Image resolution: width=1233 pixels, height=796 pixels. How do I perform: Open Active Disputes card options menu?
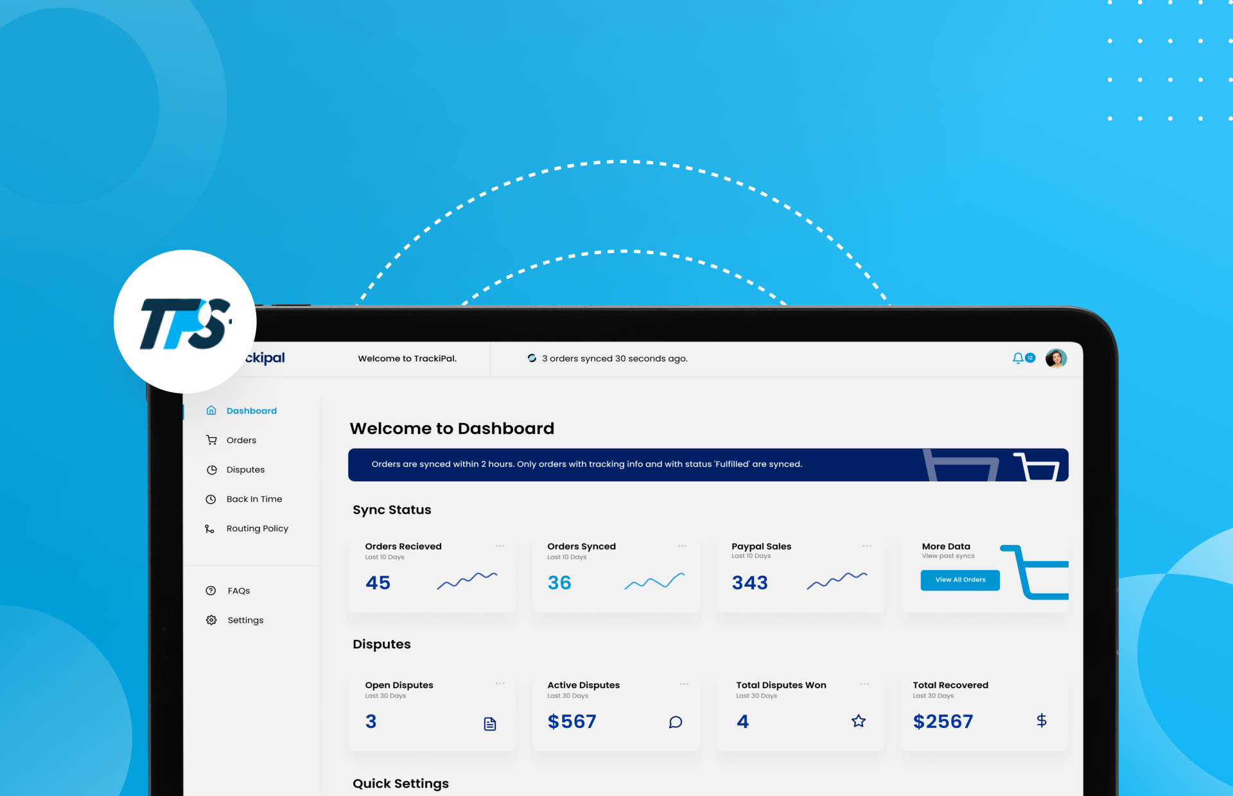(685, 684)
